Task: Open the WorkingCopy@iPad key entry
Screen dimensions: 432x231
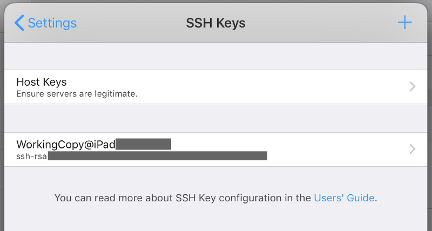Action: tap(215, 150)
